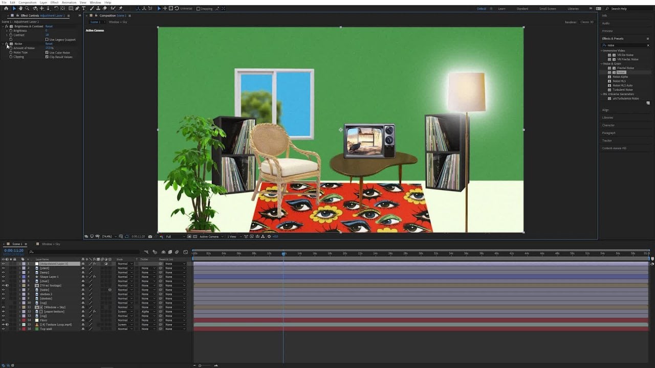Uncheck the Use Color Noise checkbox
Viewport: 655px width, 368px height.
47,53
